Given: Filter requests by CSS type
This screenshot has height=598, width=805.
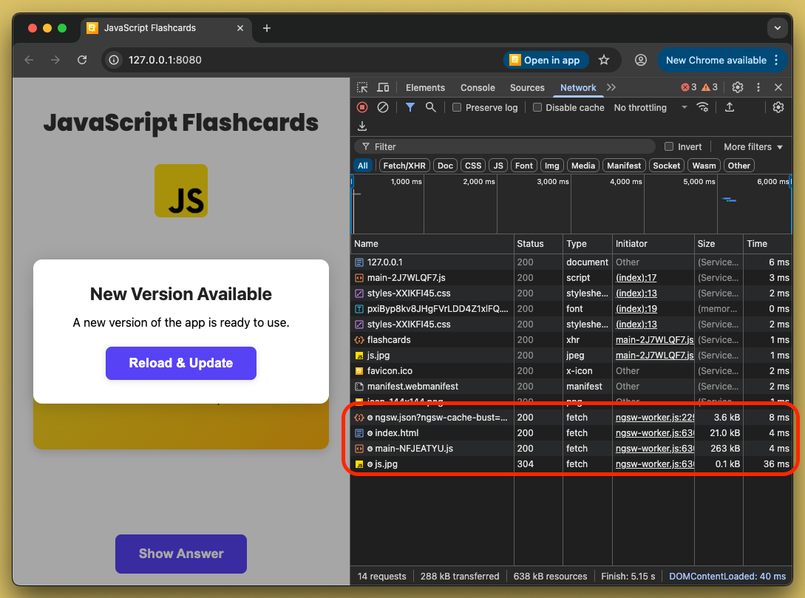Looking at the screenshot, I should click(473, 166).
